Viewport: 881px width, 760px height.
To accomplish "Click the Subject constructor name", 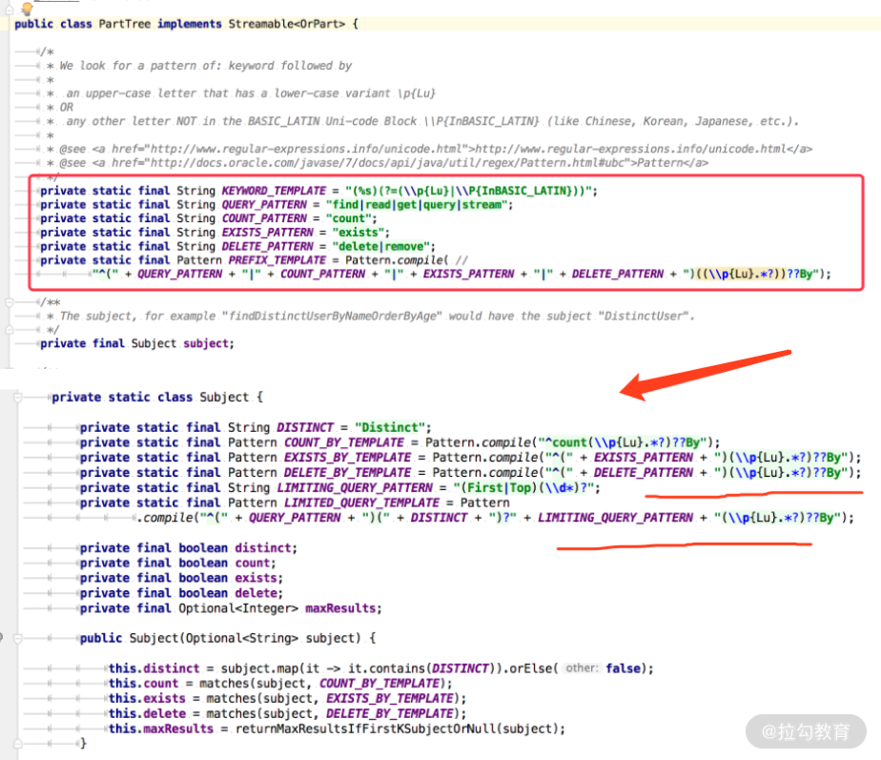I will [x=154, y=639].
